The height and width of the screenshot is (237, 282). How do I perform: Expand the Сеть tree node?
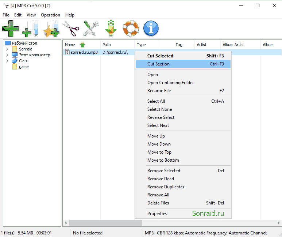pyautogui.click(x=7, y=61)
